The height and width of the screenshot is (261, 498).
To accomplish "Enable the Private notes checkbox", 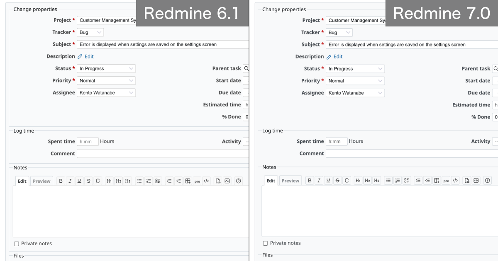I will 16,244.
